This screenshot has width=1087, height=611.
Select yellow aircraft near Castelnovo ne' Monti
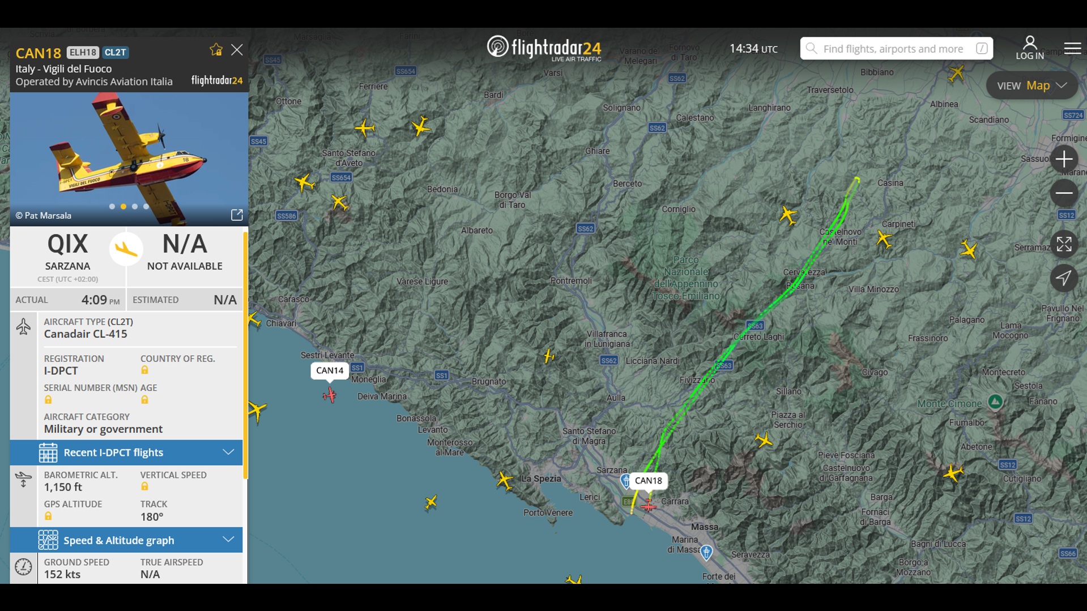(788, 215)
